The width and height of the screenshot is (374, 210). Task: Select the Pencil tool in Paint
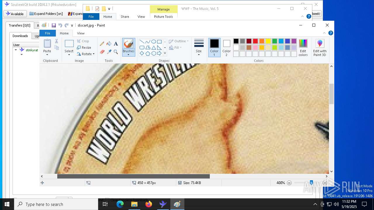pyautogui.click(x=102, y=44)
